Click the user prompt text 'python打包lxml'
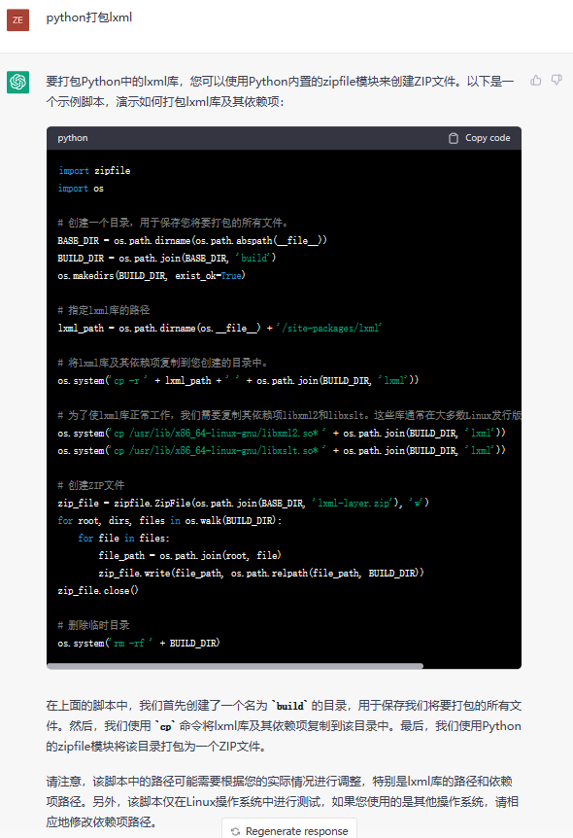573x838 pixels. pyautogui.click(x=89, y=17)
